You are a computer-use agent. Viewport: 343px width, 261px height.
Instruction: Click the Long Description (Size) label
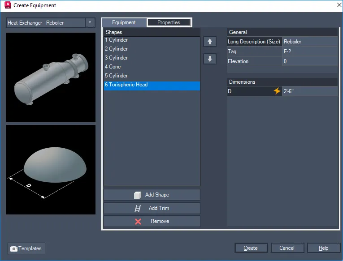(x=254, y=42)
